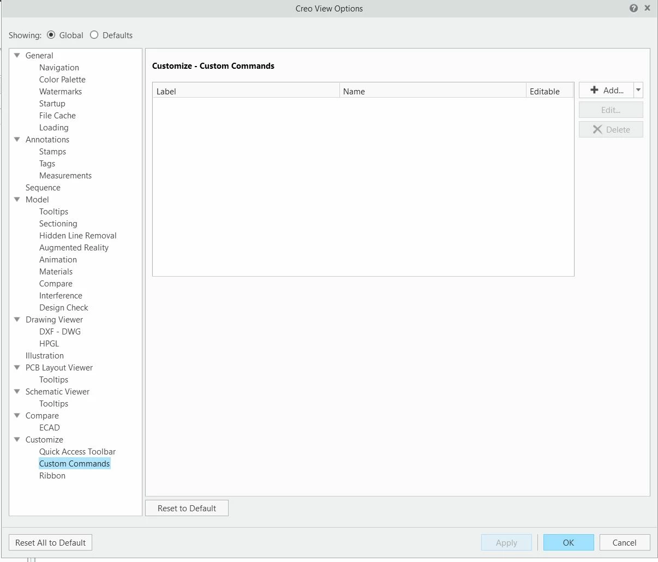Collapse the PCB Layout Viewer node

click(17, 367)
